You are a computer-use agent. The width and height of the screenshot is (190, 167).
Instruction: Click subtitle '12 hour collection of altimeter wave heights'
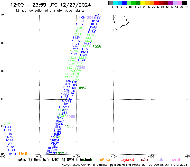click(50, 11)
